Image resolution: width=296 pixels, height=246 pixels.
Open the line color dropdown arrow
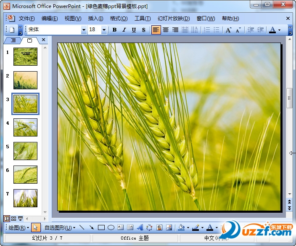click(202, 227)
